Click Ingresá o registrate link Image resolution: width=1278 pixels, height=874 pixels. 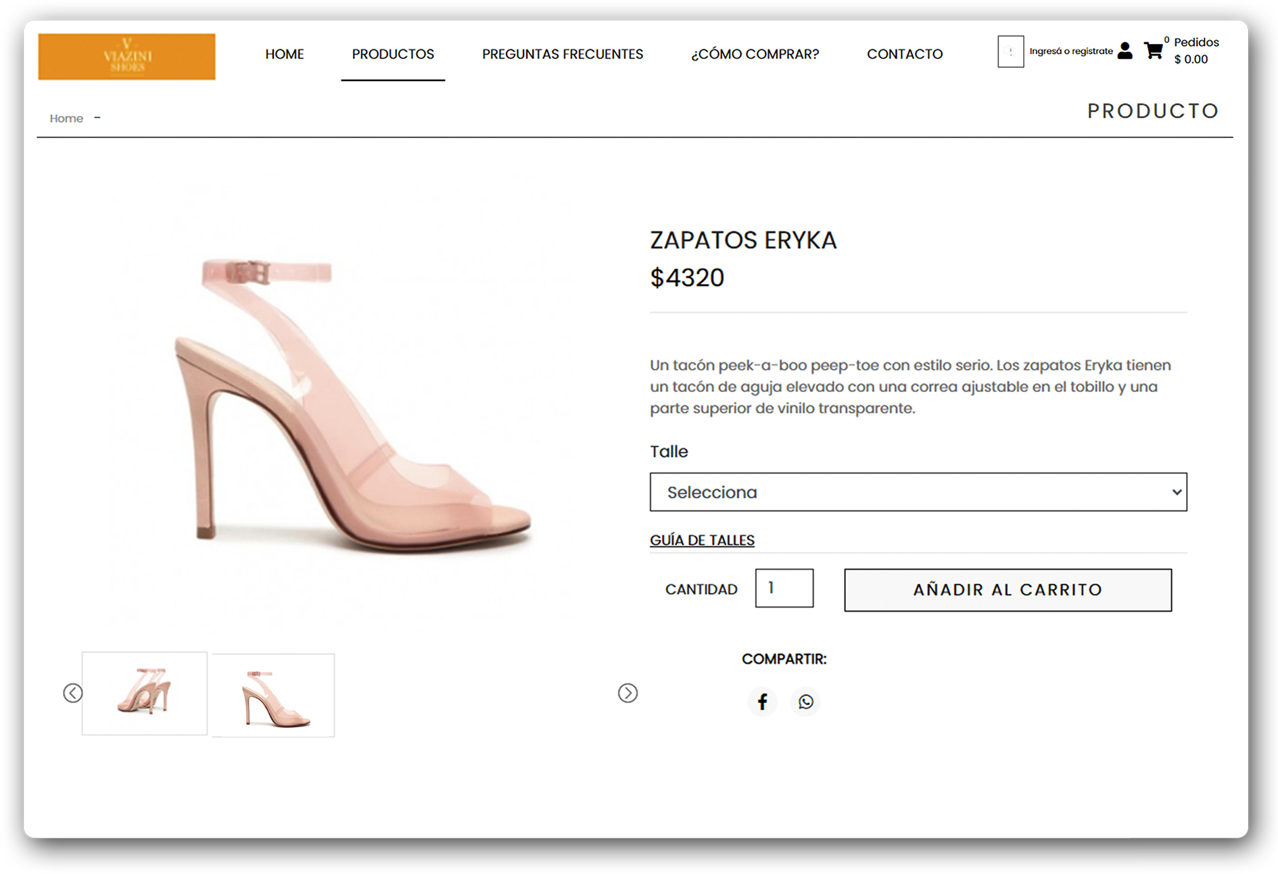(1071, 51)
